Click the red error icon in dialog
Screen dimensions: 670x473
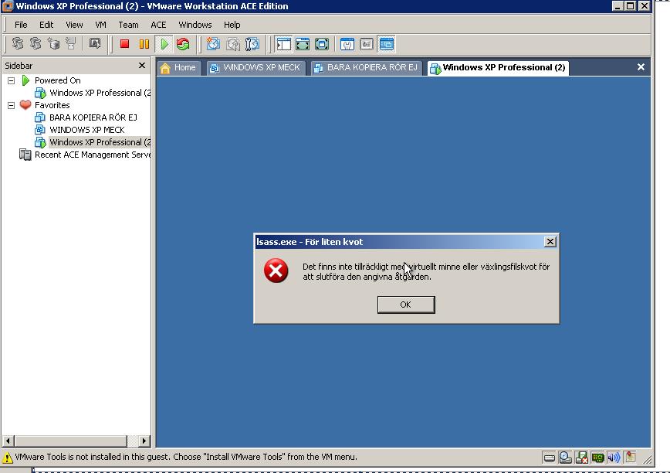click(276, 271)
